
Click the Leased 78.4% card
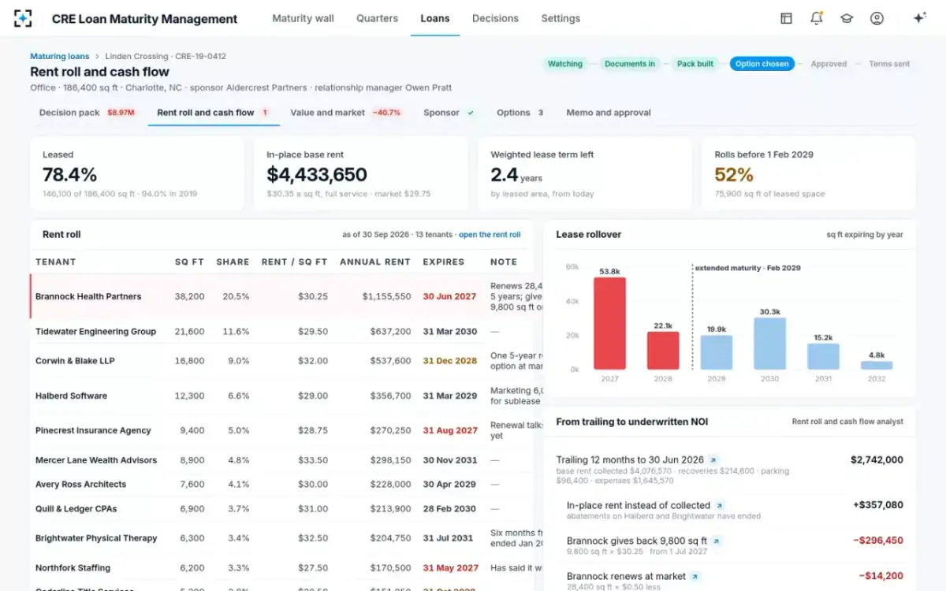137,173
